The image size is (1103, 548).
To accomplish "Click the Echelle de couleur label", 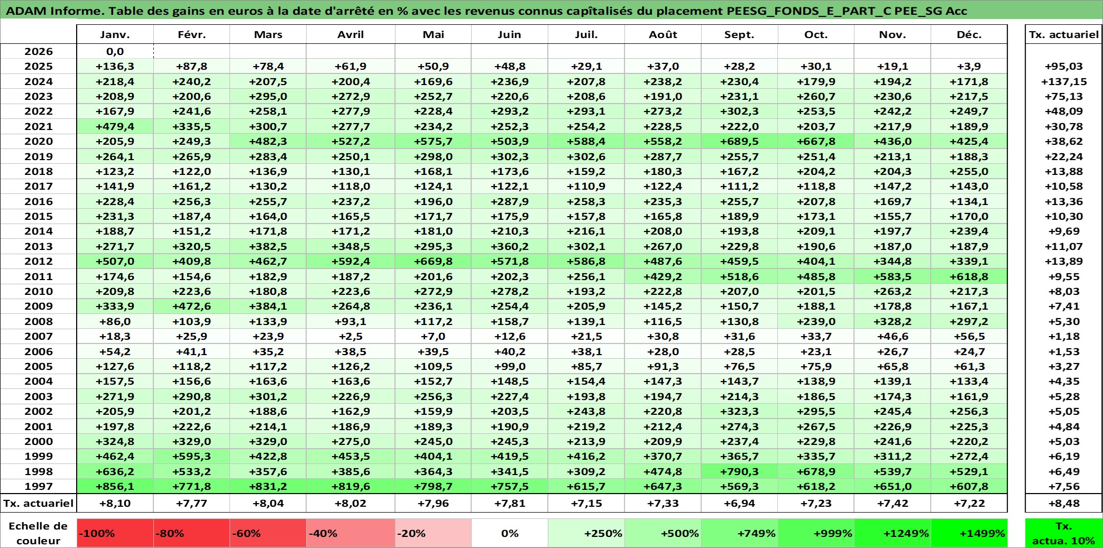I will point(39,533).
